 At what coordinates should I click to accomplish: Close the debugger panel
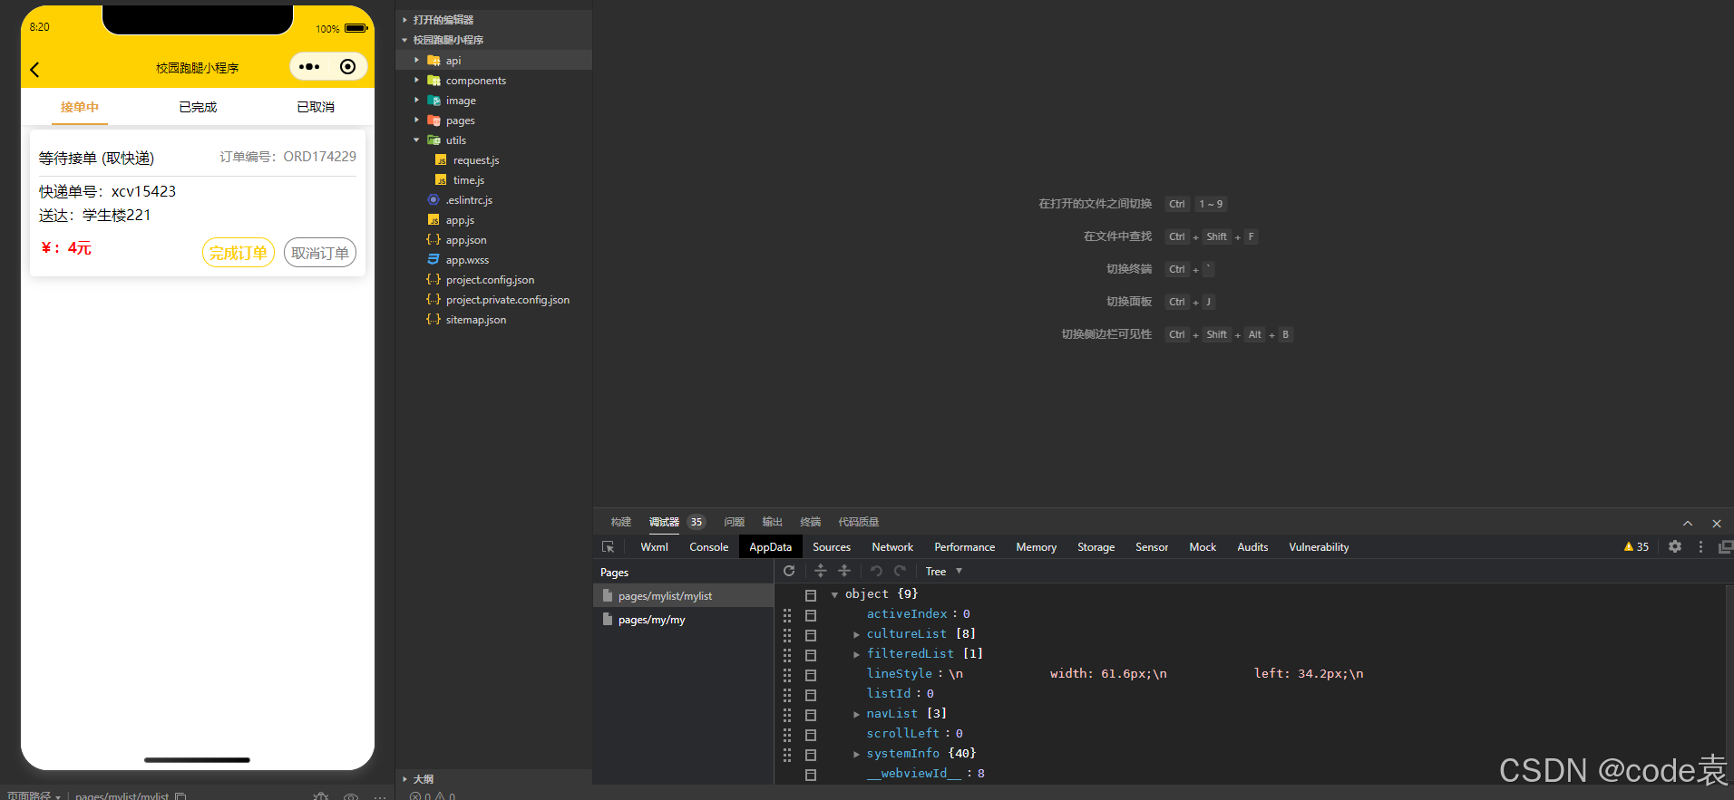(1717, 523)
